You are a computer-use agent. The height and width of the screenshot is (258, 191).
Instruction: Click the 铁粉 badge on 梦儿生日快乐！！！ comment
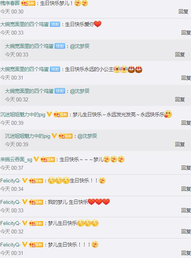pyautogui.click(x=36, y=245)
